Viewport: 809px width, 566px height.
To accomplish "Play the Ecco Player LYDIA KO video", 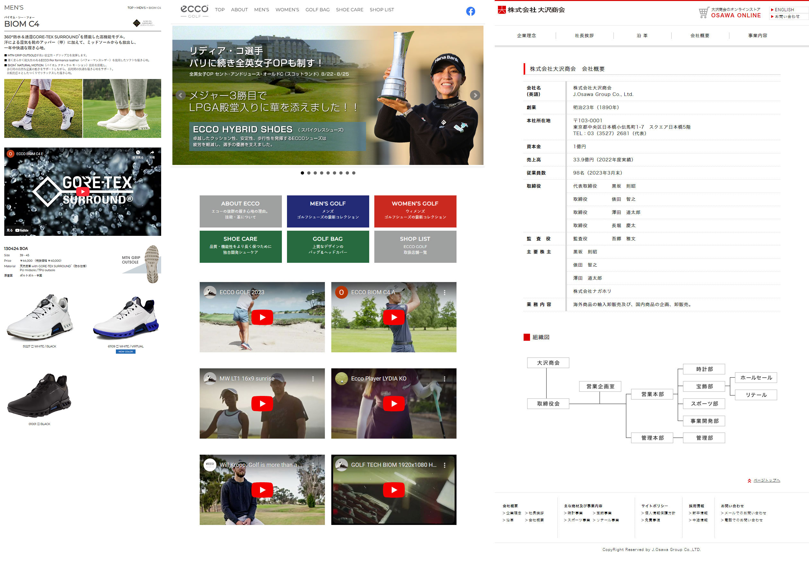I will pos(394,403).
